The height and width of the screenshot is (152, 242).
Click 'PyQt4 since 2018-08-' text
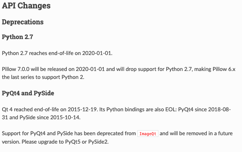coord(204,110)
